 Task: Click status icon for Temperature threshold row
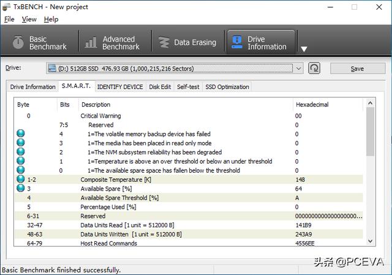pyautogui.click(x=20, y=160)
